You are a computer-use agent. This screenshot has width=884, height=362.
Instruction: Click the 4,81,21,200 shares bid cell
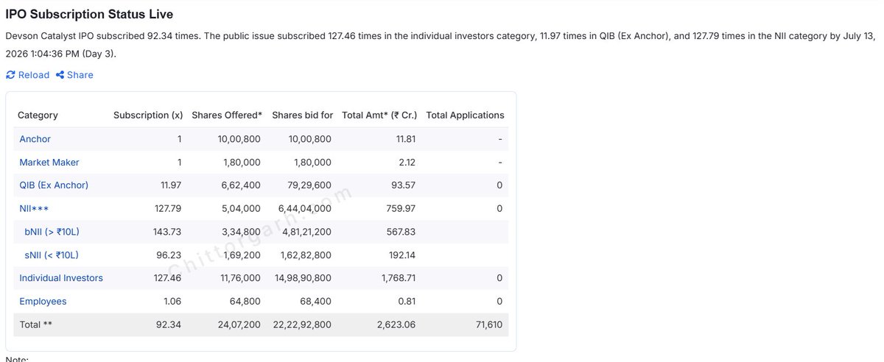[x=306, y=232]
